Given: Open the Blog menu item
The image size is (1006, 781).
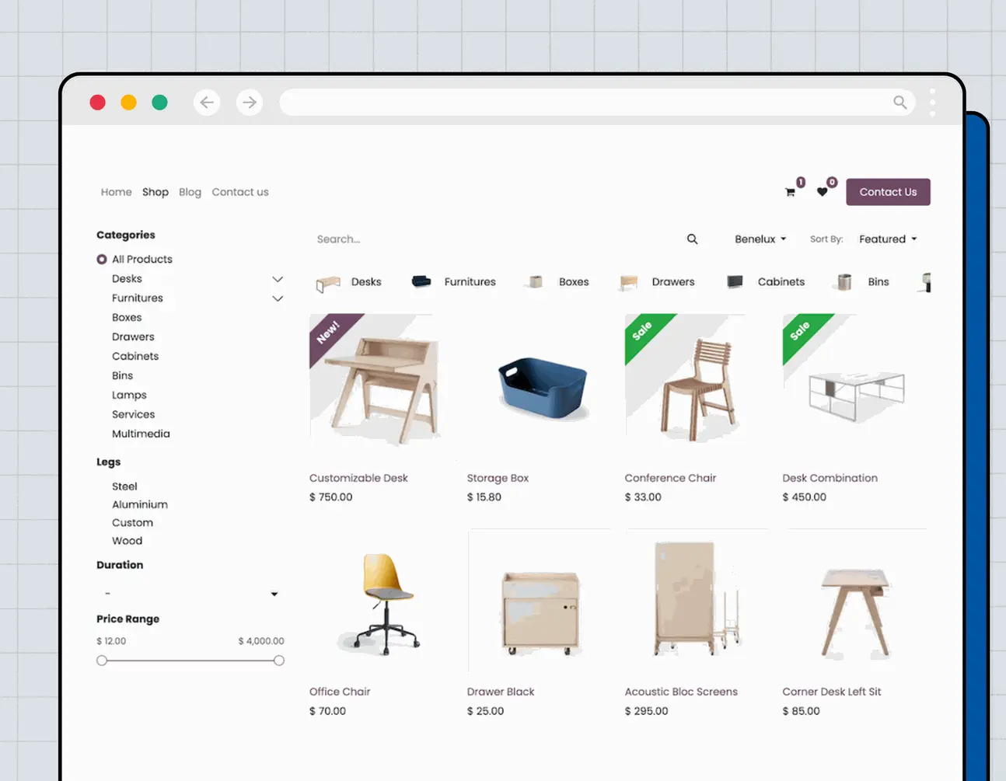Looking at the screenshot, I should pyautogui.click(x=190, y=192).
